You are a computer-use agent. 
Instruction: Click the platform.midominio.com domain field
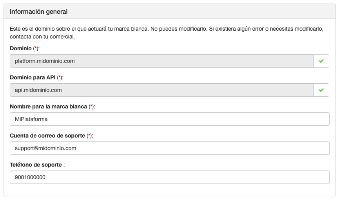click(x=161, y=61)
